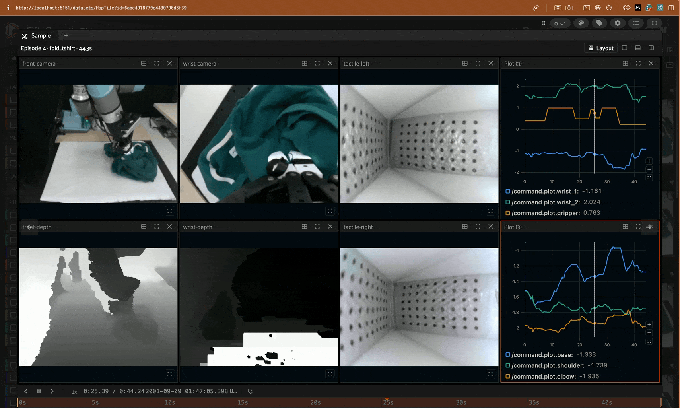Zoom out on the base/shoulder/elbow plot

649,333
